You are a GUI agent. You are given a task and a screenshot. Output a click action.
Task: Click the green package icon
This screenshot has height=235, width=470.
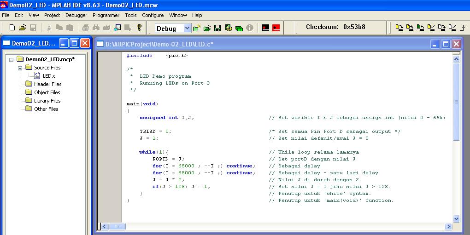(239, 29)
